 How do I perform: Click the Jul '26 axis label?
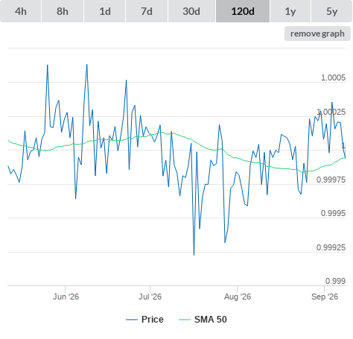[150, 297]
